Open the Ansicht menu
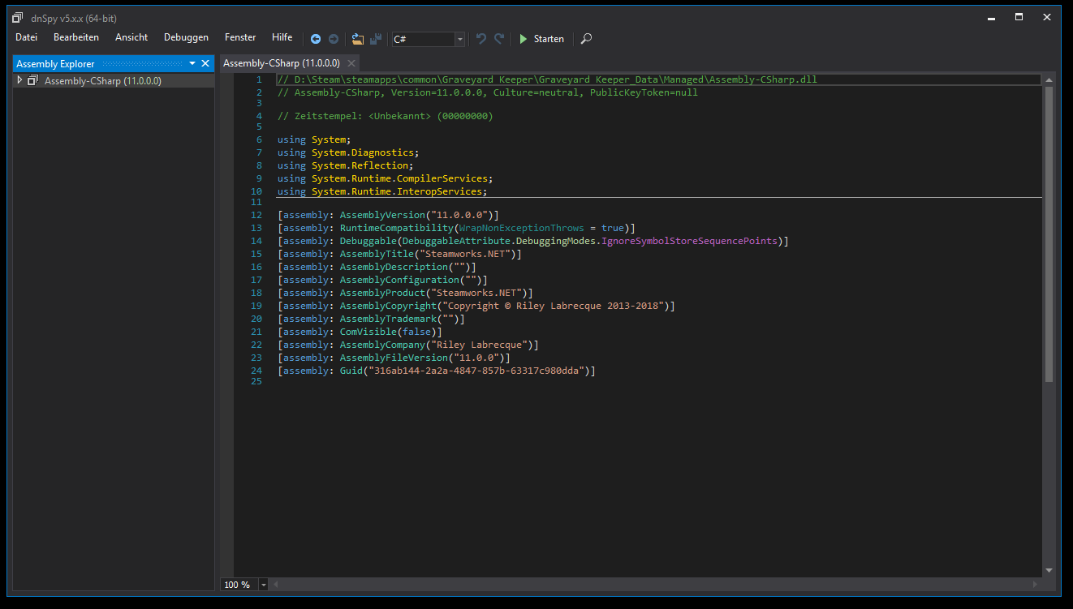The width and height of the screenshot is (1073, 609). pyautogui.click(x=131, y=37)
